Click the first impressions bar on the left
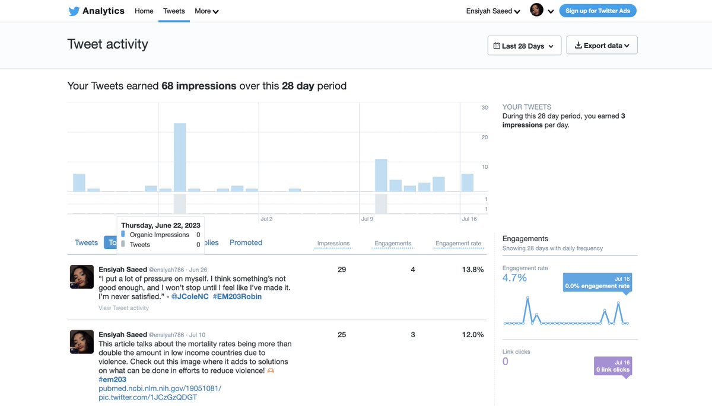The image size is (712, 406). pos(79,183)
